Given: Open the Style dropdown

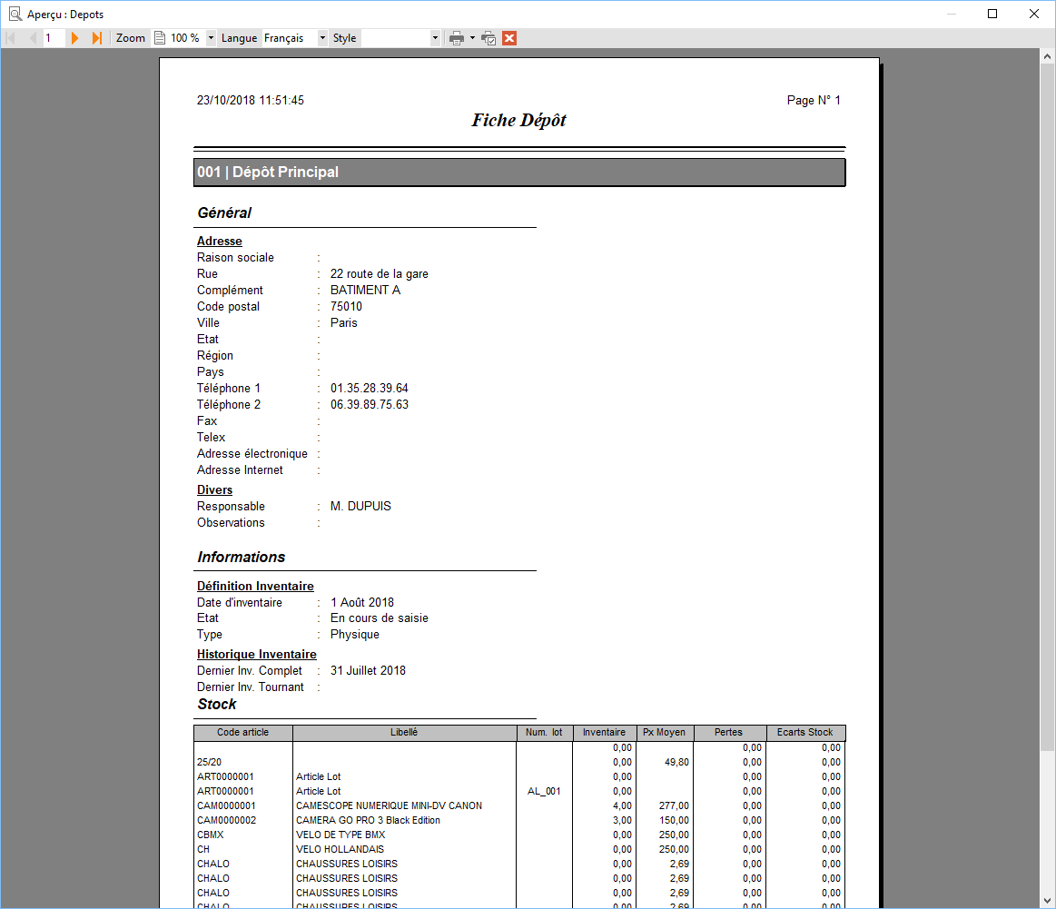Looking at the screenshot, I should (435, 38).
